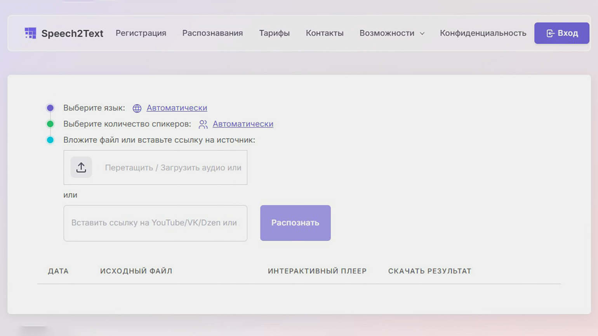Click the Speech2Text logo icon
The width and height of the screenshot is (598, 336).
[x=30, y=33]
